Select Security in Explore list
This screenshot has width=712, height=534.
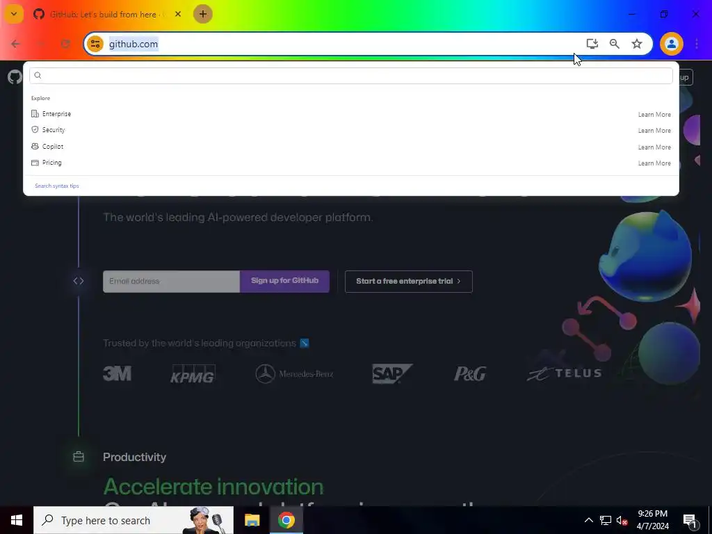point(54,130)
